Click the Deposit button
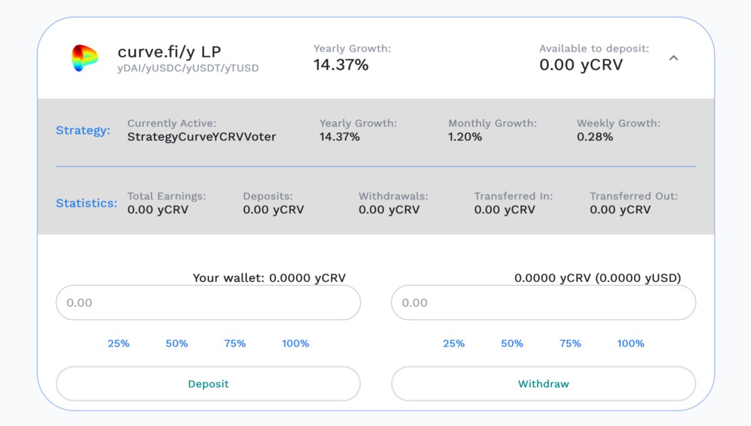 208,383
